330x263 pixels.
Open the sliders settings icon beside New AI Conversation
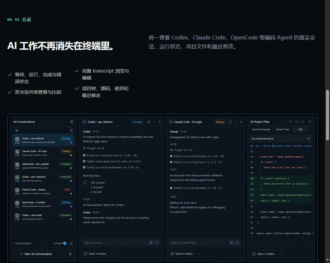coord(70,254)
